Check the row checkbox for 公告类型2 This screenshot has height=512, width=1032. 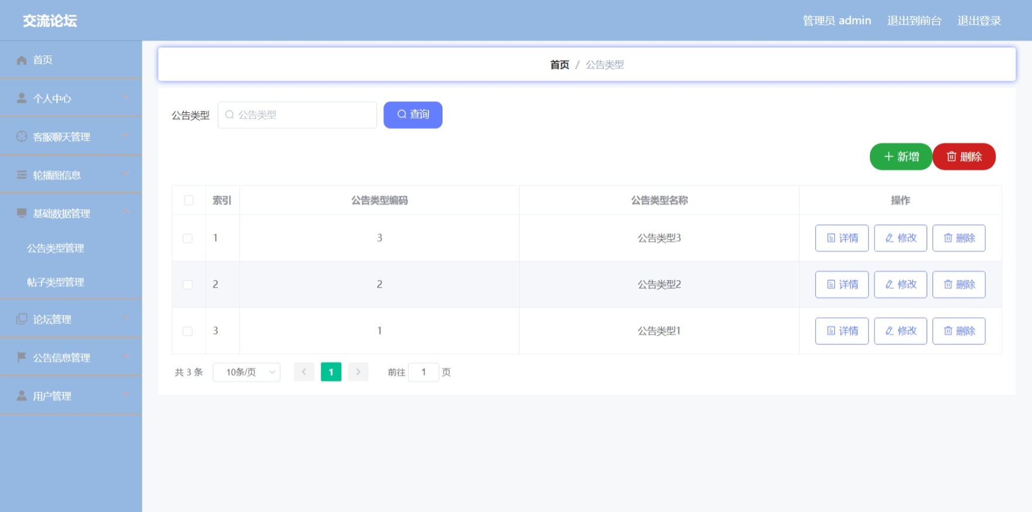tap(187, 285)
